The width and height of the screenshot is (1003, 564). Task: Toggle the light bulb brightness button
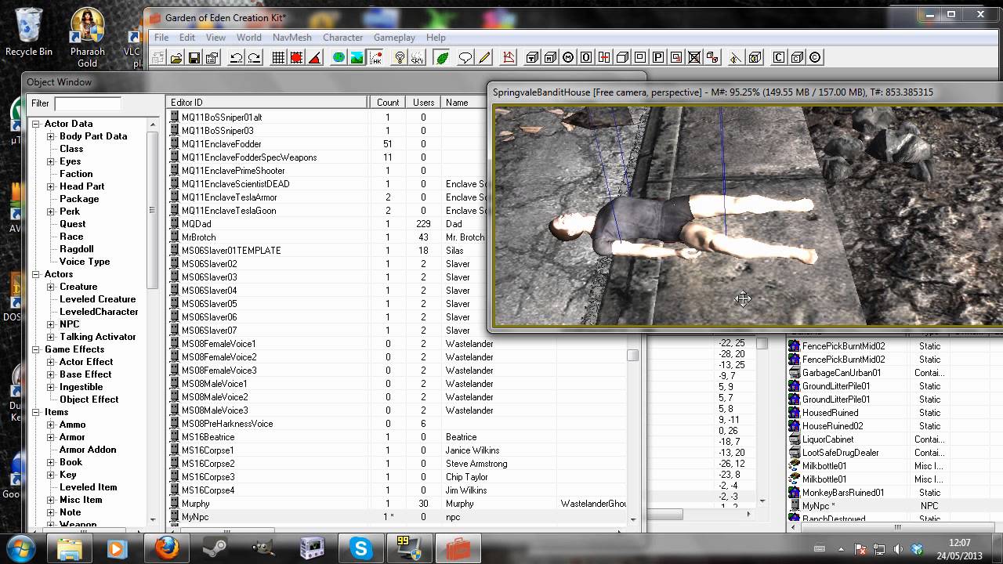[400, 57]
